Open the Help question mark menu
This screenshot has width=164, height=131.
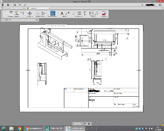[160, 5]
